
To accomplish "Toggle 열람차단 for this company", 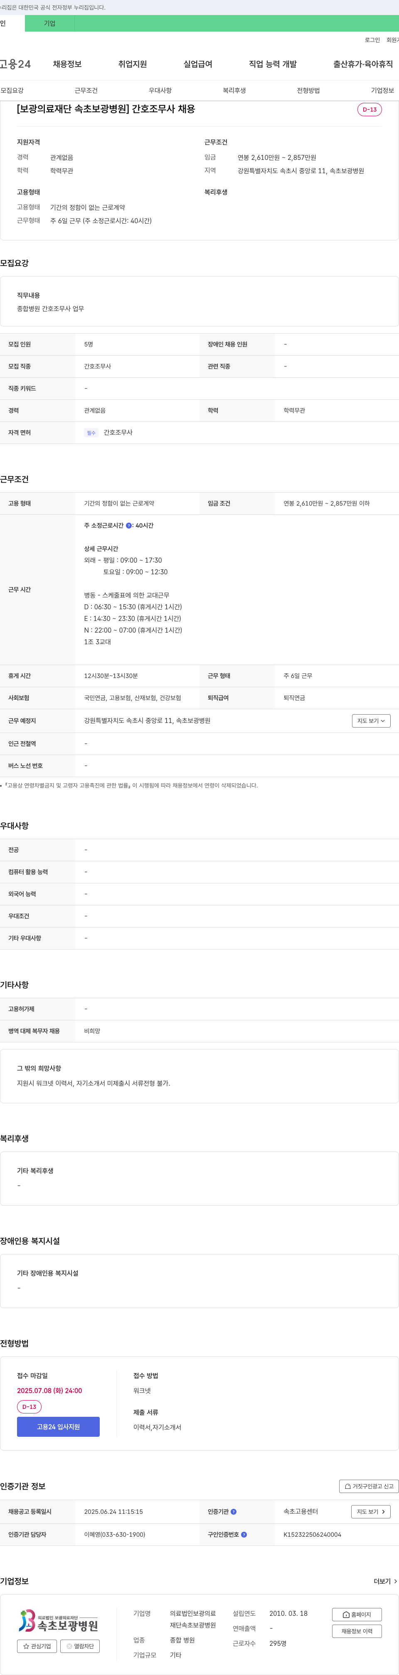I will (80, 1646).
